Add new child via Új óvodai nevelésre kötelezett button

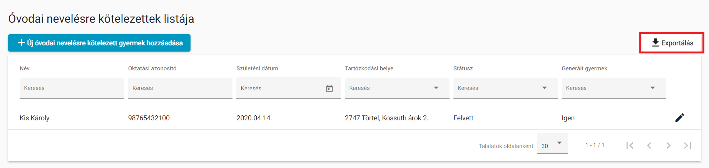tap(99, 43)
